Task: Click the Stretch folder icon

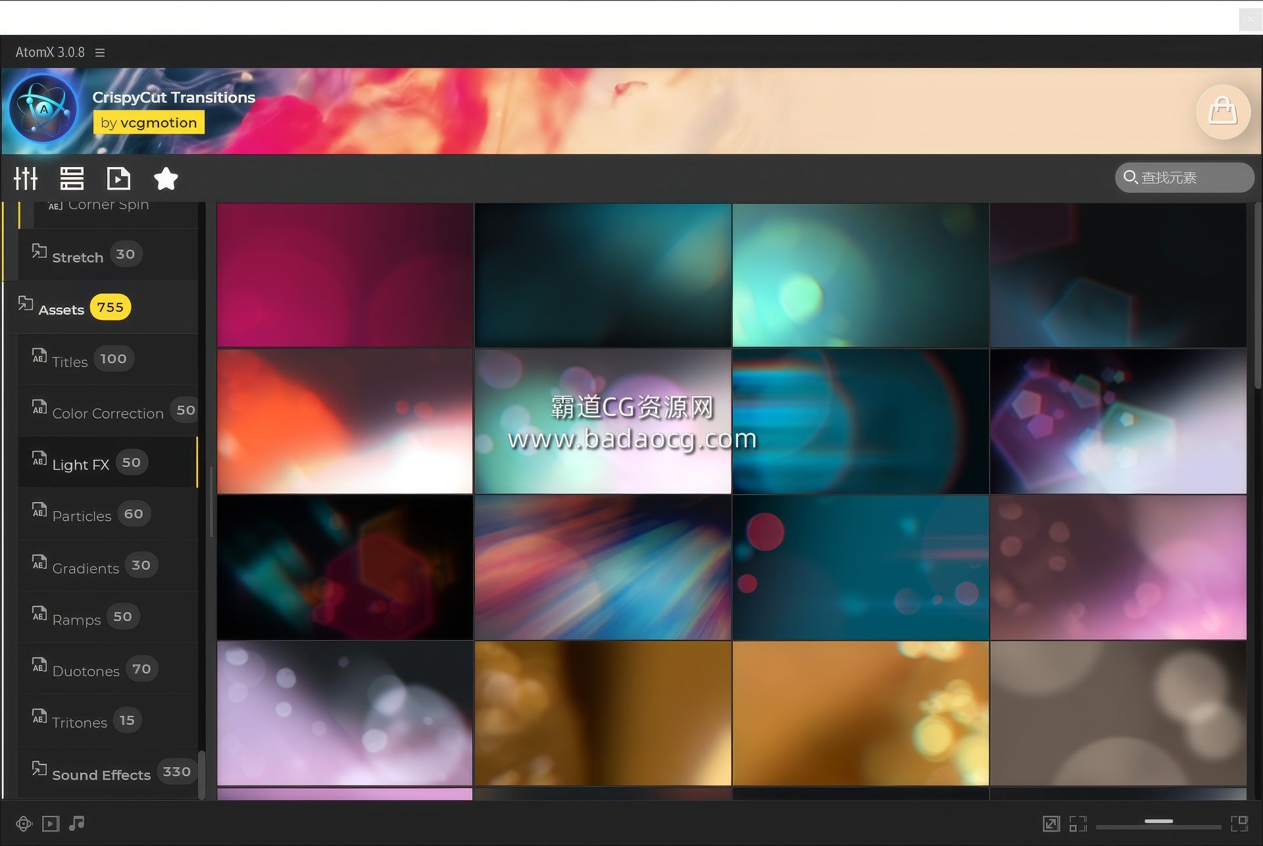Action: click(39, 251)
